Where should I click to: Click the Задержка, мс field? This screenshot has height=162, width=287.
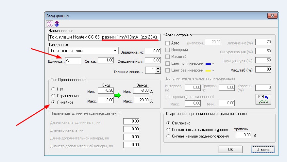153,51
